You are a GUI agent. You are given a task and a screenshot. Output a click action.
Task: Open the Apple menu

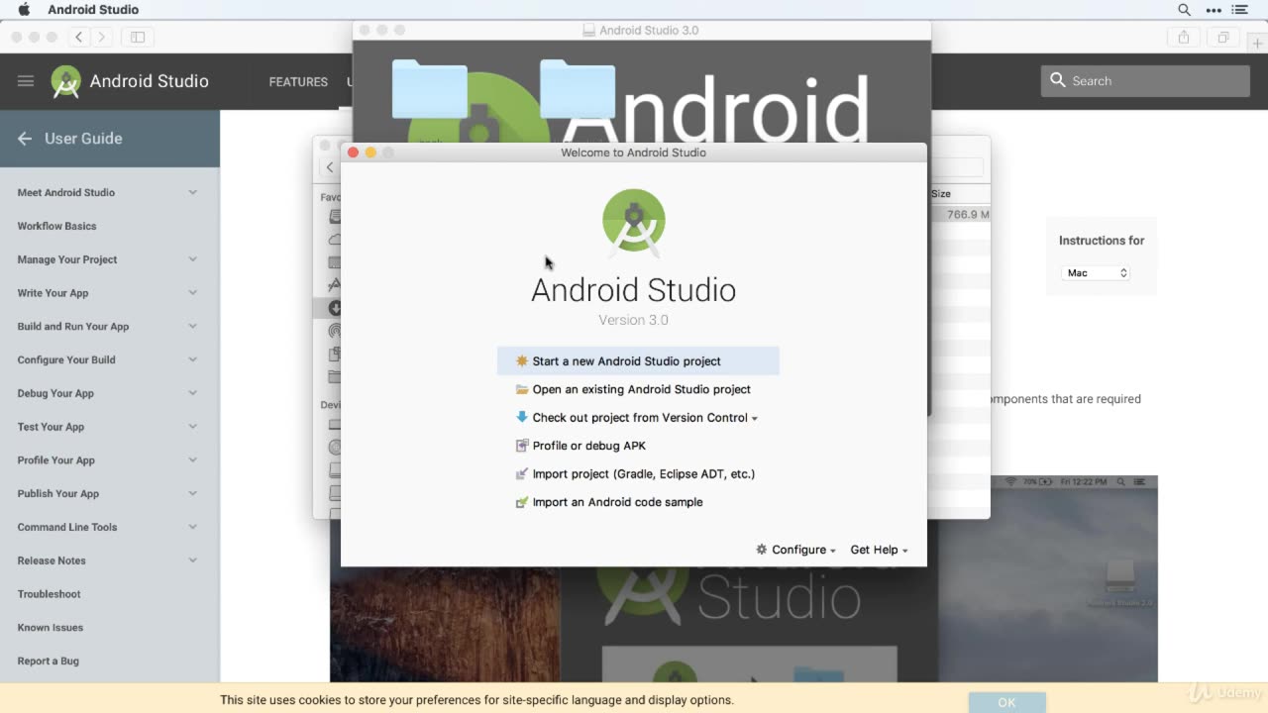[x=25, y=10]
